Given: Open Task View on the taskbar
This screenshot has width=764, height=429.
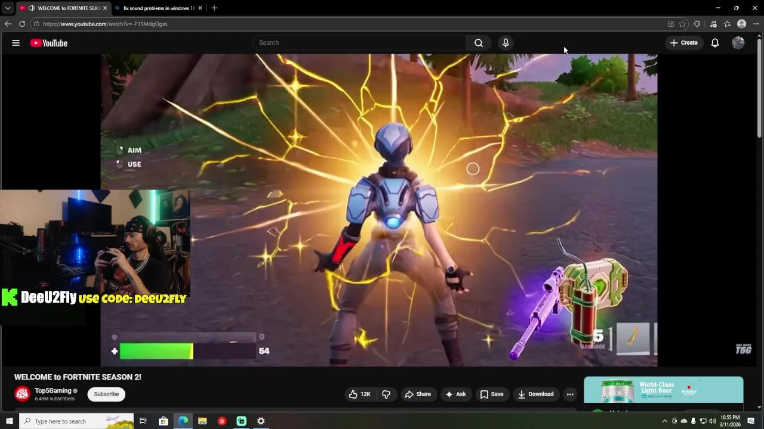Looking at the screenshot, I should tap(143, 421).
